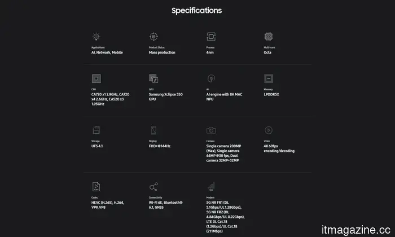Select the Process chip icon

[x=211, y=36]
